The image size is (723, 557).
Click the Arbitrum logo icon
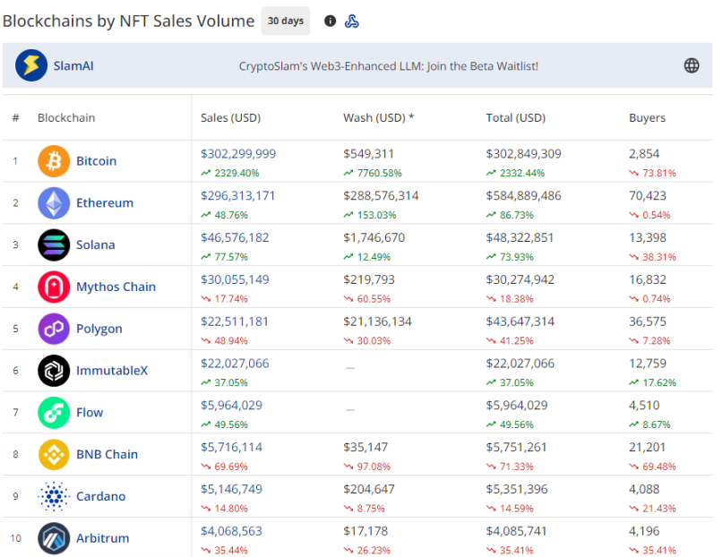(53, 538)
